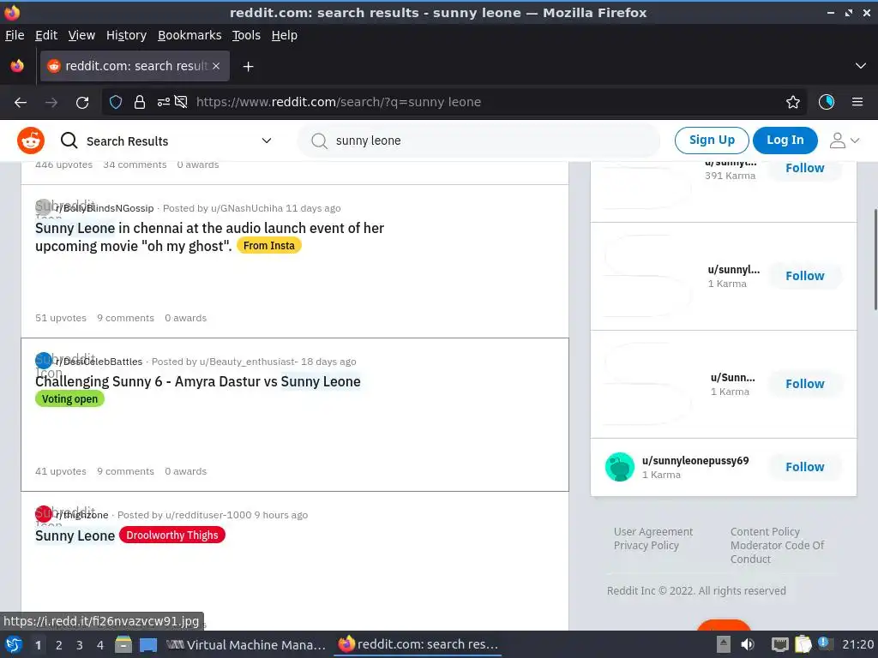Click the Reddit logo icon
878x658 pixels.
tap(31, 141)
